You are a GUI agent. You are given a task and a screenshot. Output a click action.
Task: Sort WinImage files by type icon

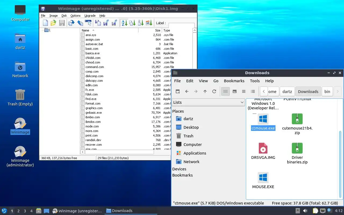point(132,23)
